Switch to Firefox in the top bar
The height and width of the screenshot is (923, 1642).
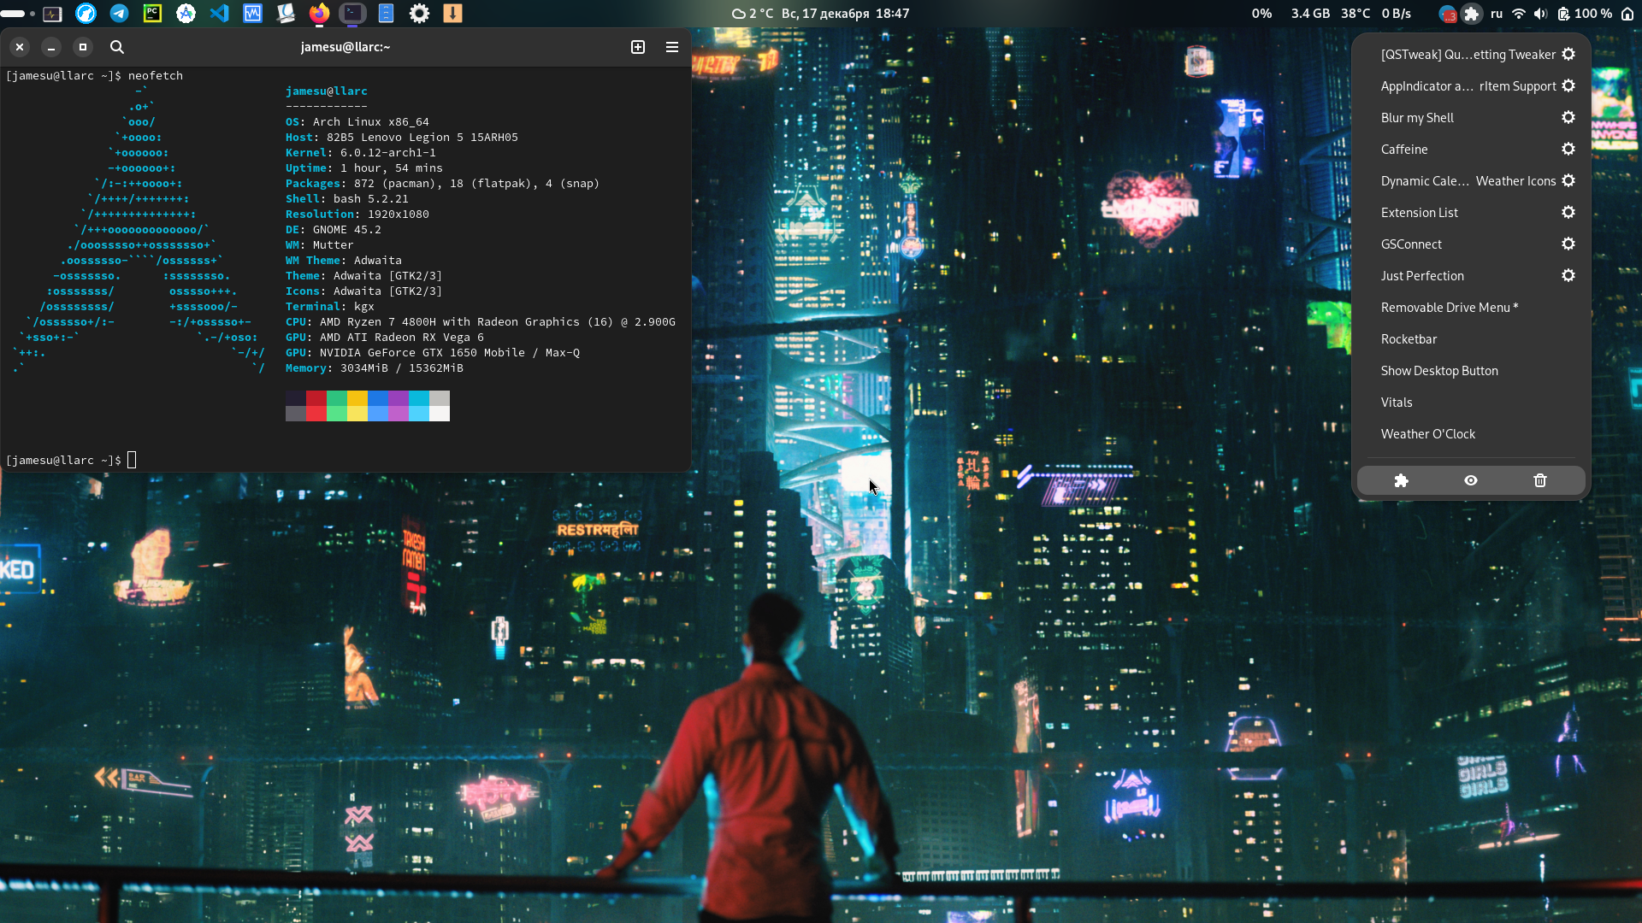point(319,14)
